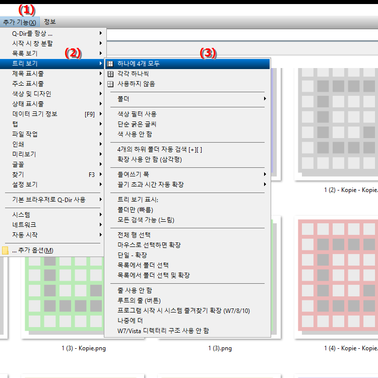Open the 미리보기 submenu
The height and width of the screenshot is (378, 378).
pyautogui.click(x=52, y=154)
